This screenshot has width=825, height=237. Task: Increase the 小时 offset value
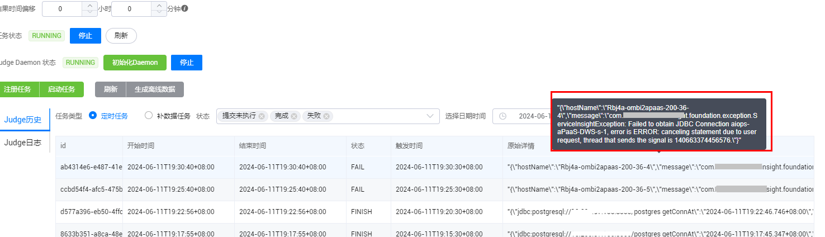pos(89,6)
